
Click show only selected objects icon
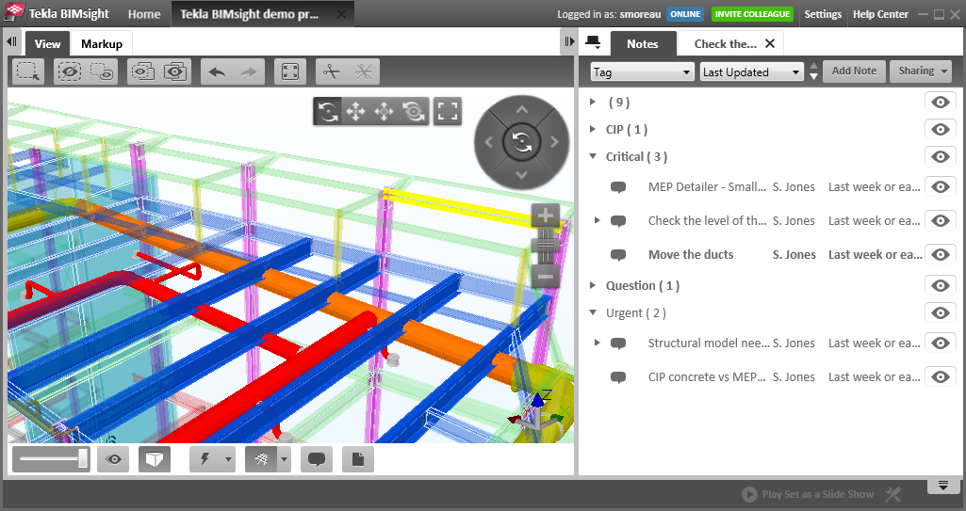tap(142, 72)
